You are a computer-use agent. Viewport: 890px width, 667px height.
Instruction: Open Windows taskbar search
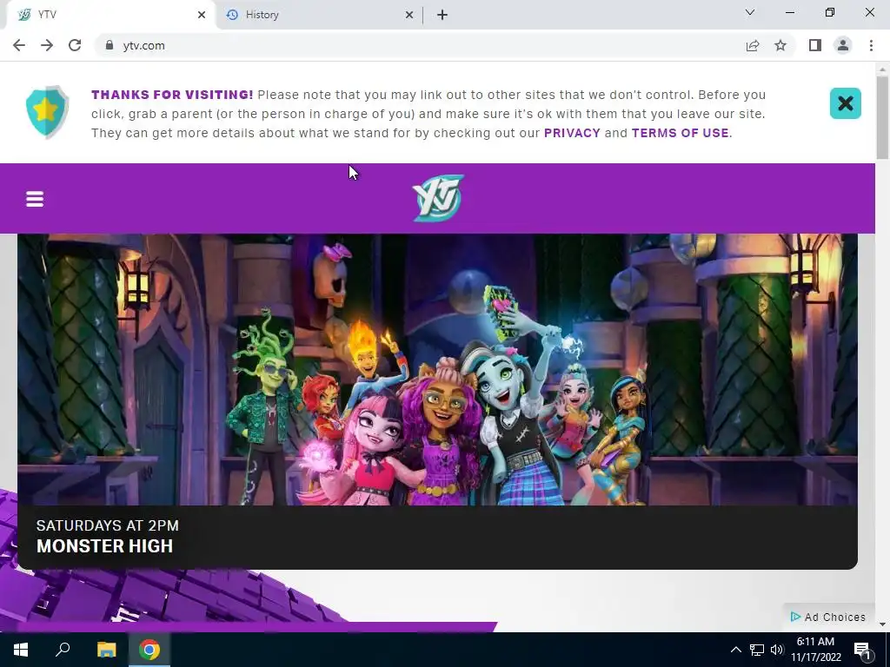pos(63,650)
